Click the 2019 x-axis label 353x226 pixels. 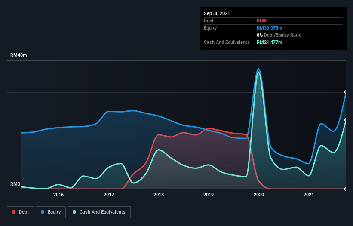[x=209, y=195]
